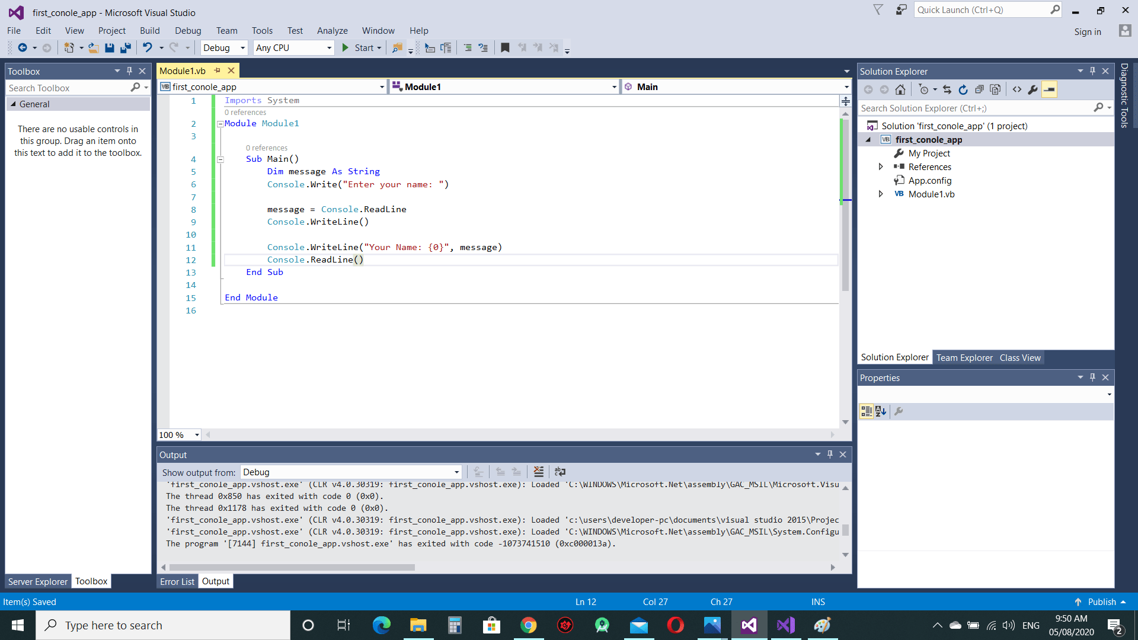Toggle word wrap in the Output window

(x=560, y=472)
